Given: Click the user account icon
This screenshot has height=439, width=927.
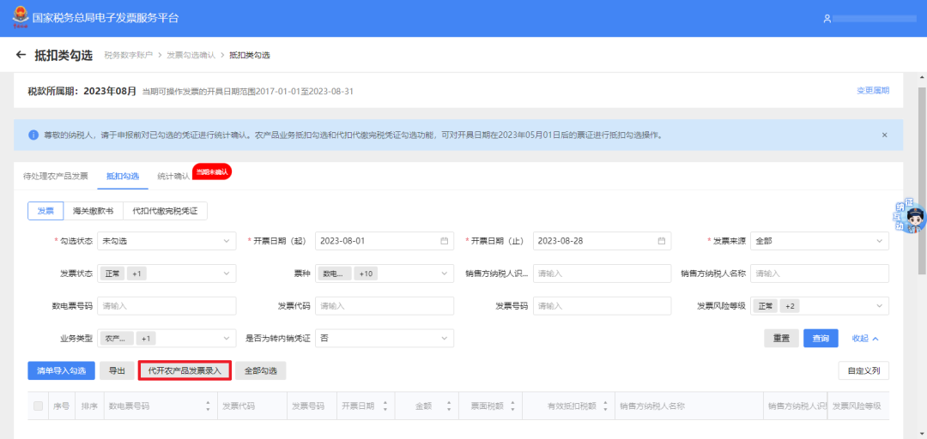Looking at the screenshot, I should click(827, 19).
